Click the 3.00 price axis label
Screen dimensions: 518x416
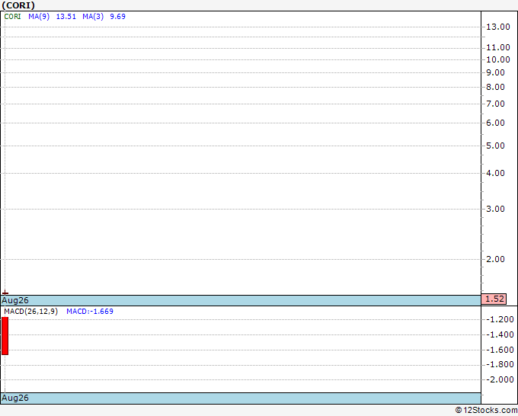pos(495,209)
